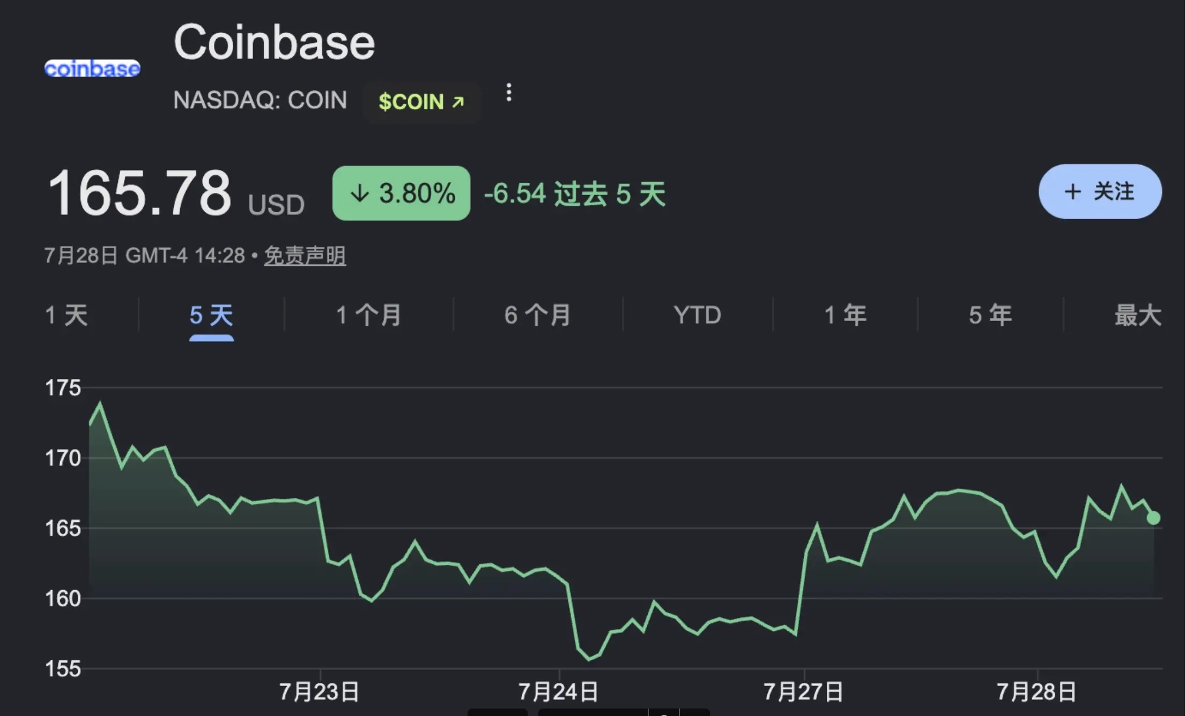The width and height of the screenshot is (1185, 716).
Task: Switch to the 1 个月 range tab
Action: (x=369, y=315)
